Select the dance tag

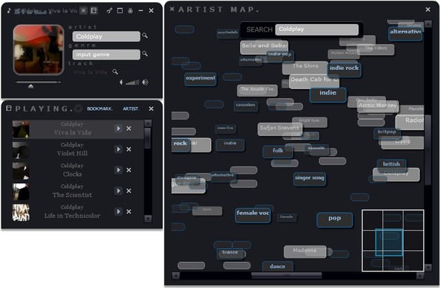pyautogui.click(x=278, y=267)
